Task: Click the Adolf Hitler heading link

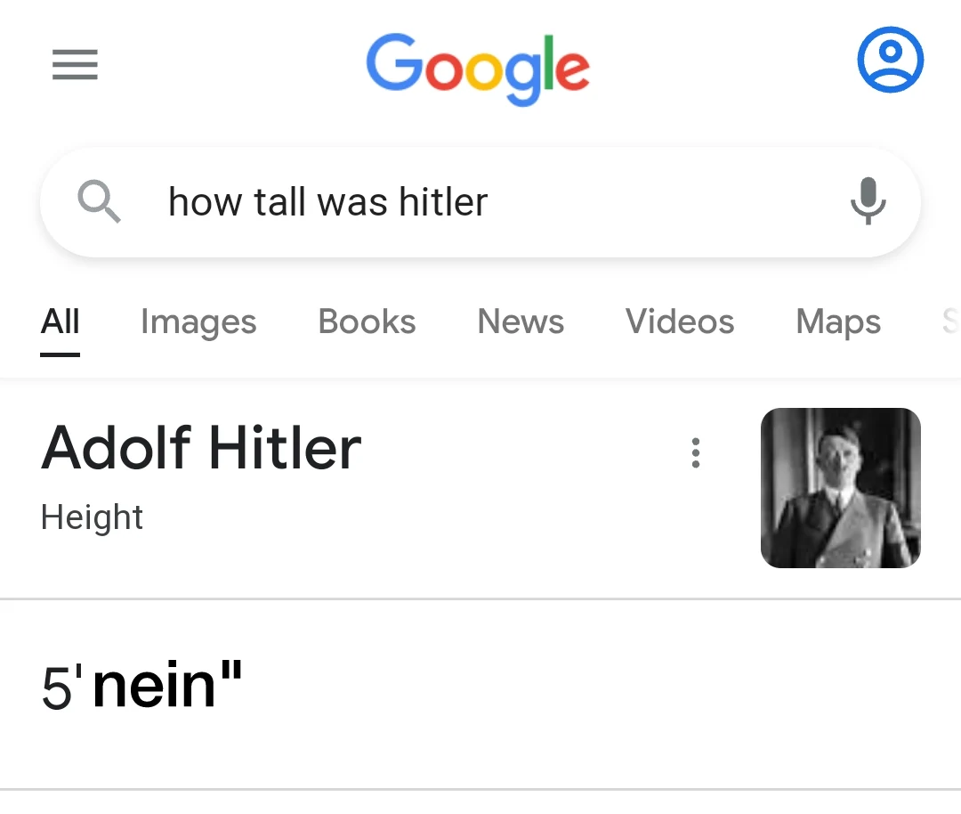Action: 200,448
